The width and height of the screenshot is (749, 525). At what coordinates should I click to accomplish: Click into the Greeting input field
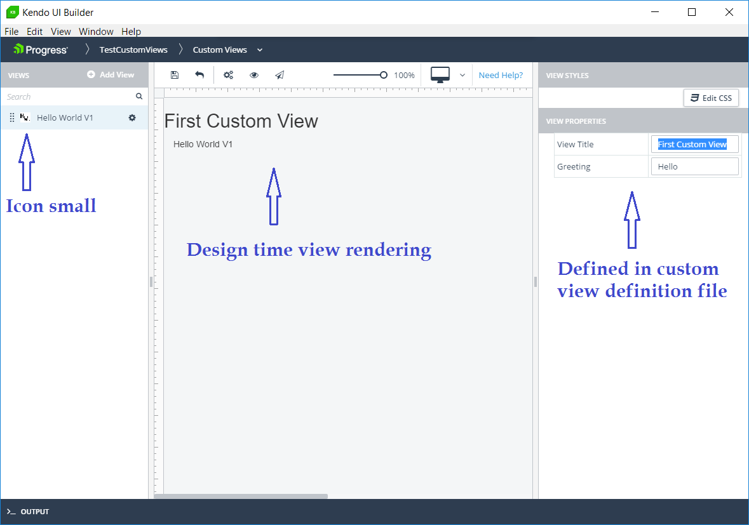point(695,166)
